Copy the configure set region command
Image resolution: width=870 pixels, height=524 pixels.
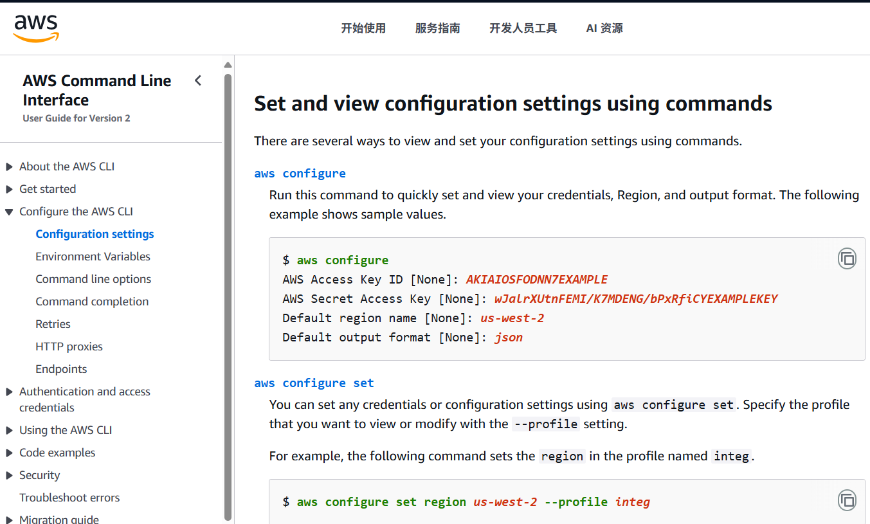coord(847,500)
